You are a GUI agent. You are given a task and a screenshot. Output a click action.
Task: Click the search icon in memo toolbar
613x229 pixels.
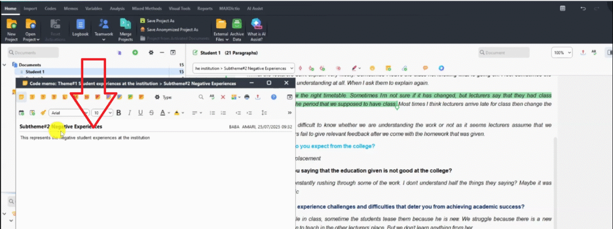click(x=201, y=97)
